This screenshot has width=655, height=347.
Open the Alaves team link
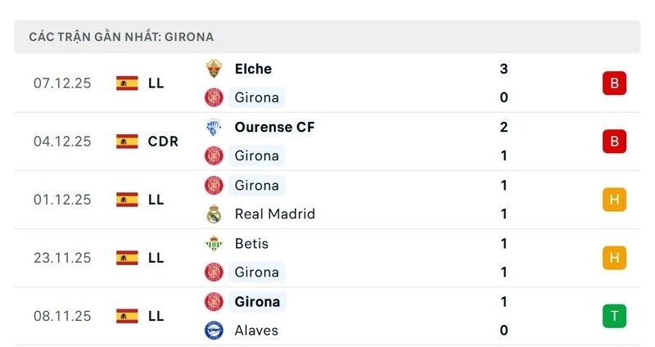pos(256,331)
